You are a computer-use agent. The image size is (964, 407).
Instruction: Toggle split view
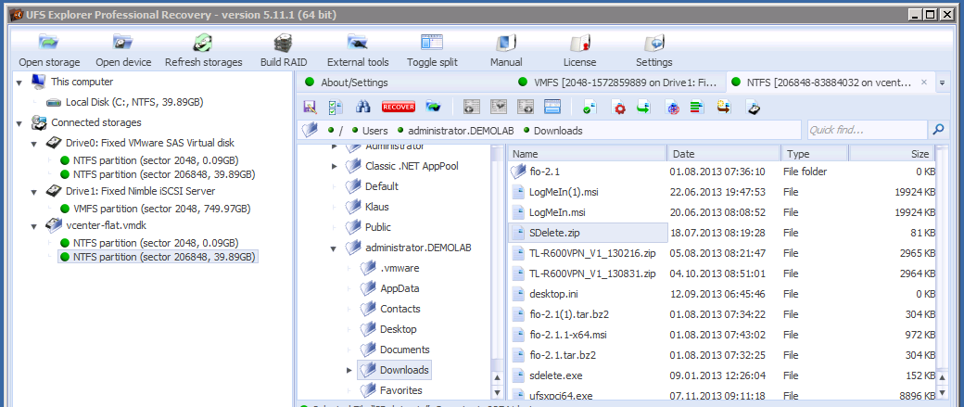(x=432, y=50)
